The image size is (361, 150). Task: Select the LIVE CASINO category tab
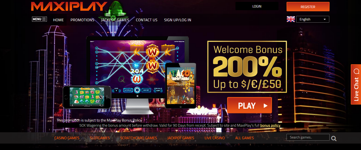(215, 138)
